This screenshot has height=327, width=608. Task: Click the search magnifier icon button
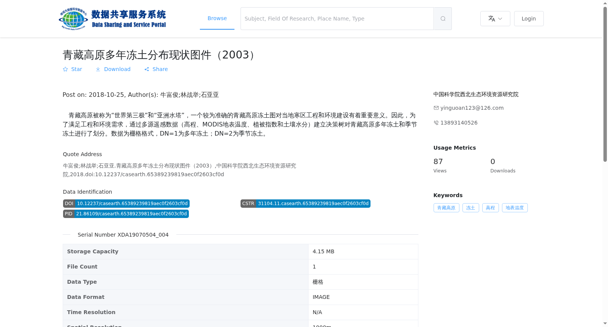(443, 19)
